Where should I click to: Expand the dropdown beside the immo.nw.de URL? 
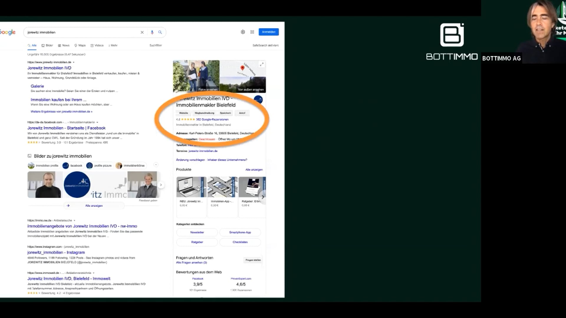[x=75, y=221]
